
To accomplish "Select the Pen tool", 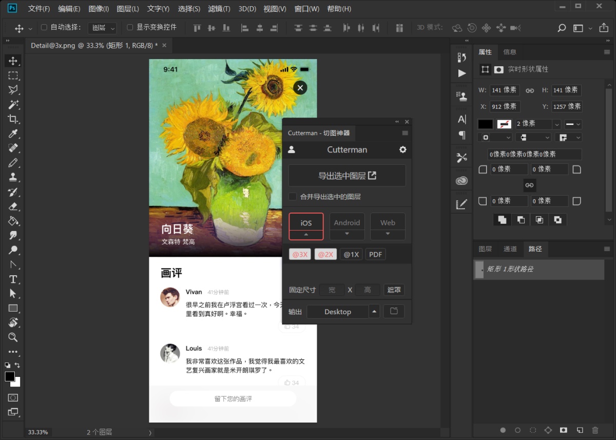I will (x=13, y=264).
